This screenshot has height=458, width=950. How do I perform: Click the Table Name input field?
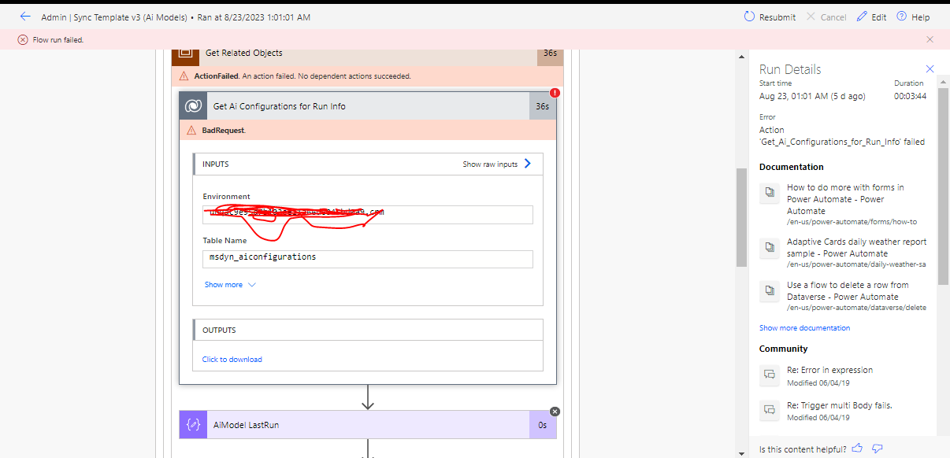367,257
